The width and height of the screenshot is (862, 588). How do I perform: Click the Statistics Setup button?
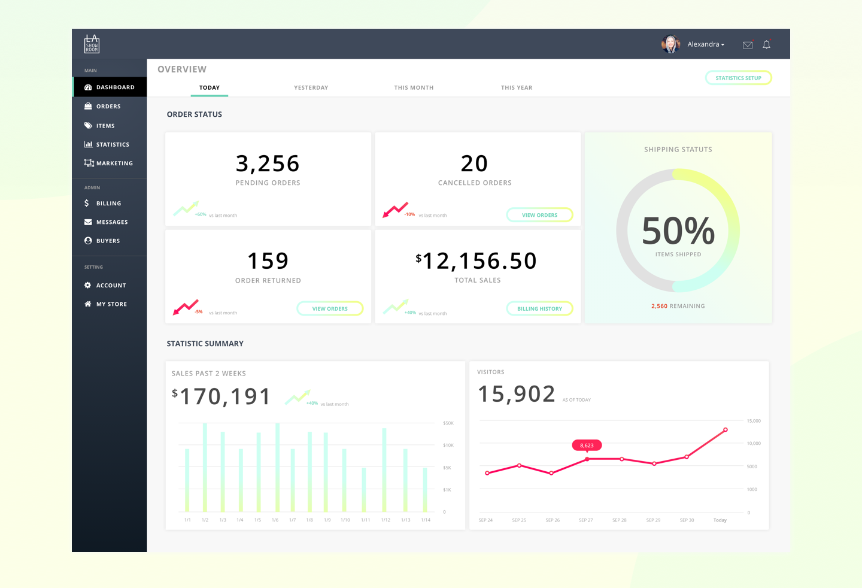pyautogui.click(x=739, y=78)
